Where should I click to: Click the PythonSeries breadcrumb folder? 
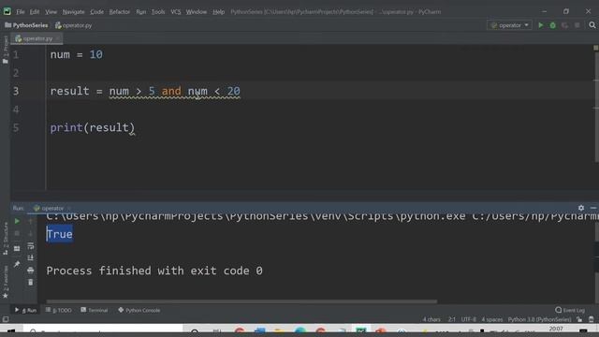pyautogui.click(x=26, y=25)
